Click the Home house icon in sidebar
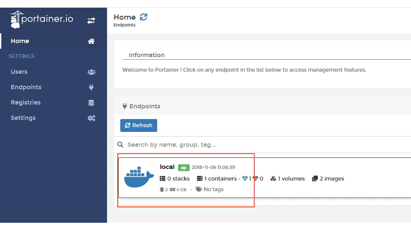 coord(91,41)
